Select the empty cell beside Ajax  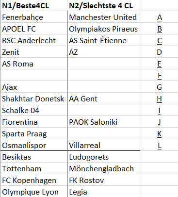click(x=103, y=87)
